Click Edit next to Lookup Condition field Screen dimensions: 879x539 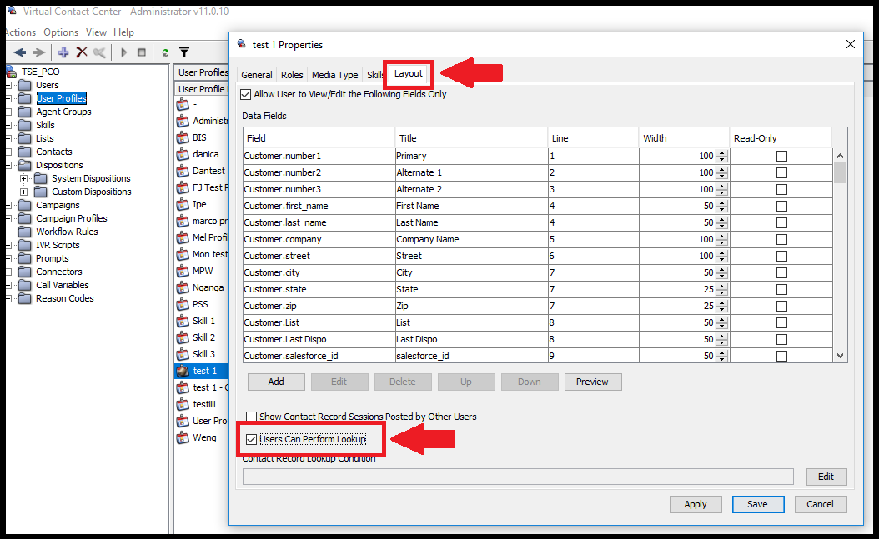pyautogui.click(x=826, y=477)
